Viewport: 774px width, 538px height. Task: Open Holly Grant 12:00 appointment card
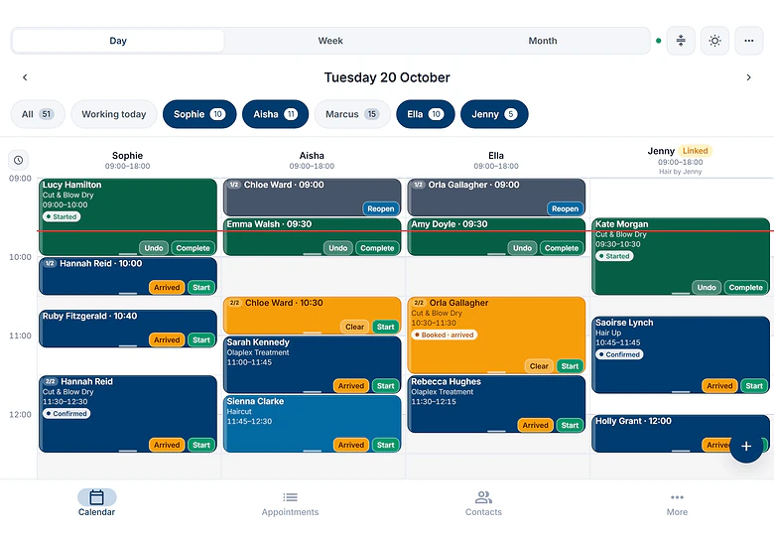tap(680, 434)
